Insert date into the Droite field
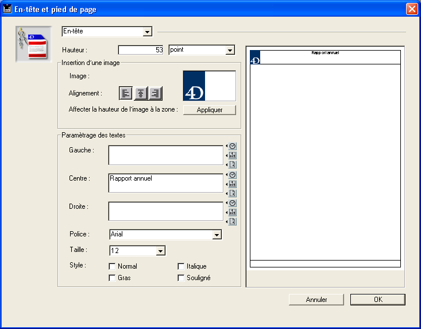 tap(233, 212)
